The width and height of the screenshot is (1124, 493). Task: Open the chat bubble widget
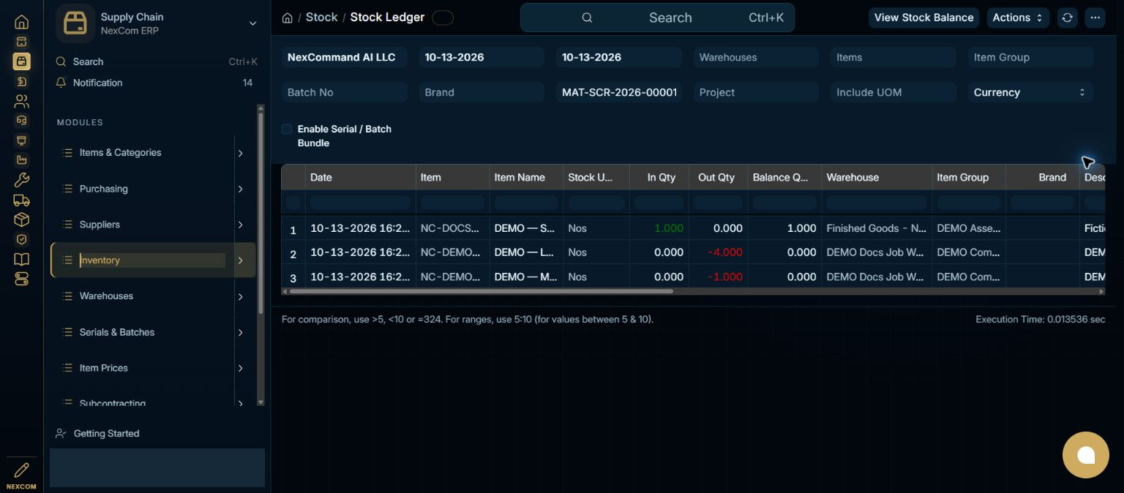point(1086,455)
